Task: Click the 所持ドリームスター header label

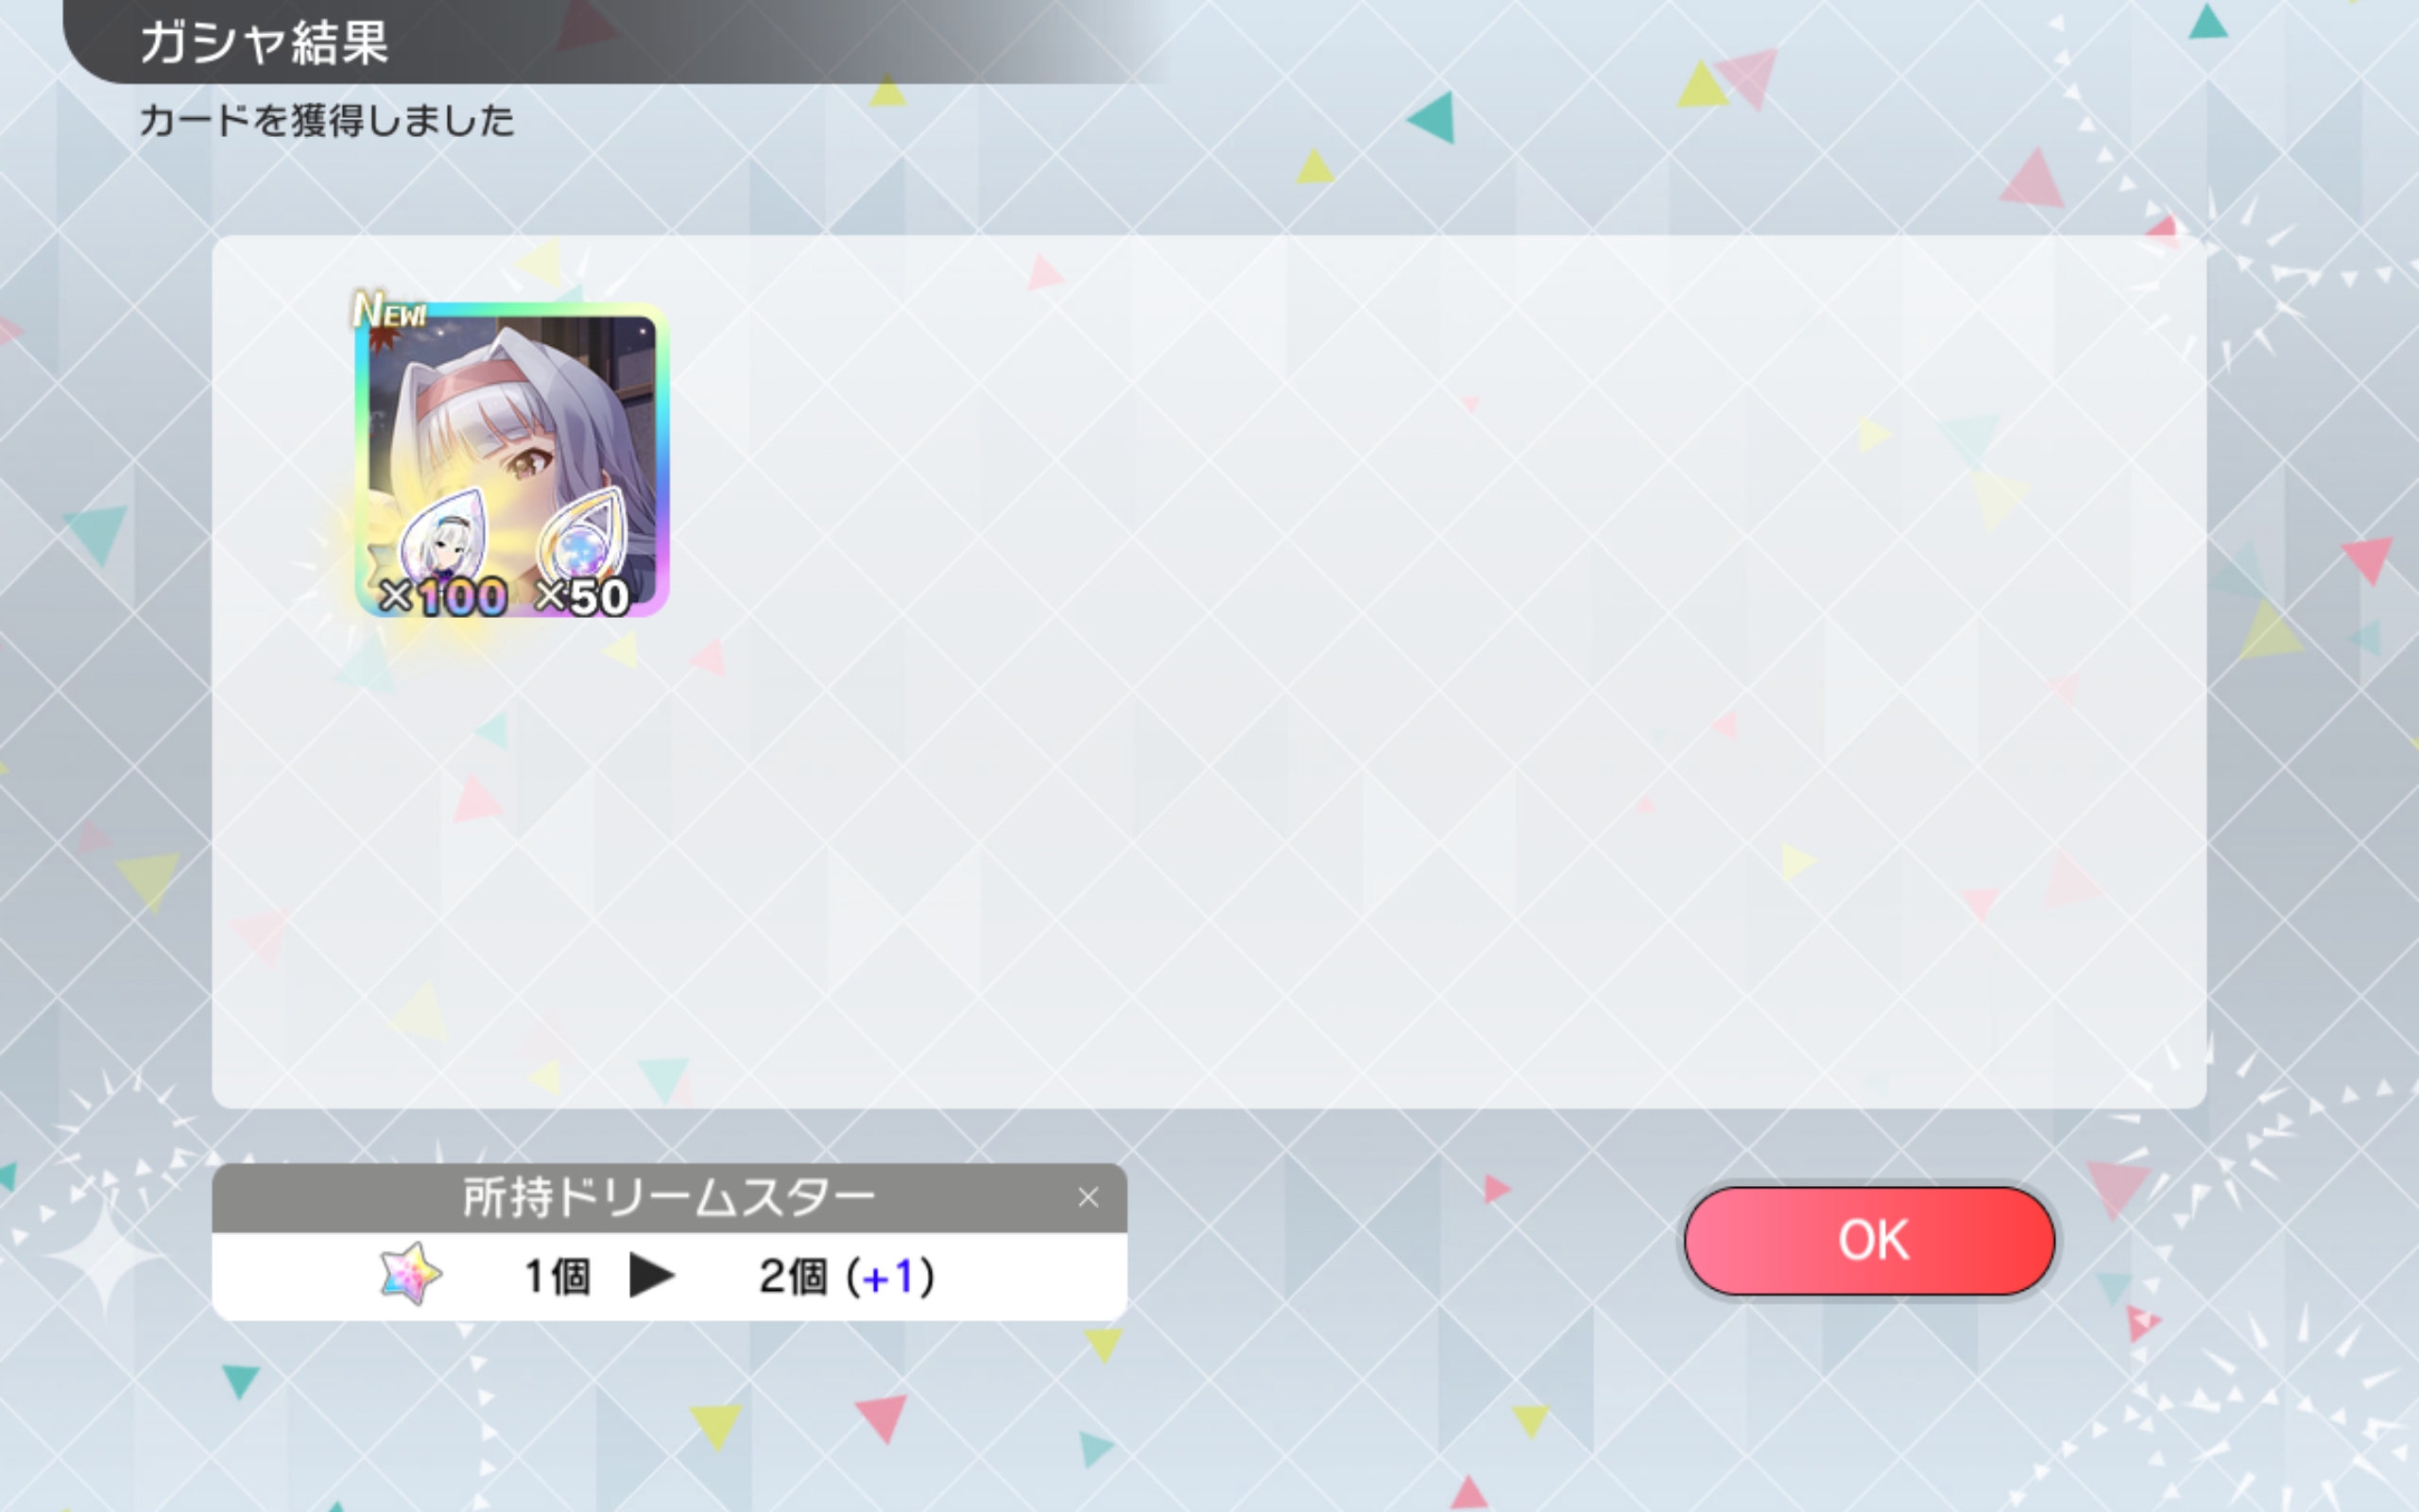Action: tap(668, 1198)
